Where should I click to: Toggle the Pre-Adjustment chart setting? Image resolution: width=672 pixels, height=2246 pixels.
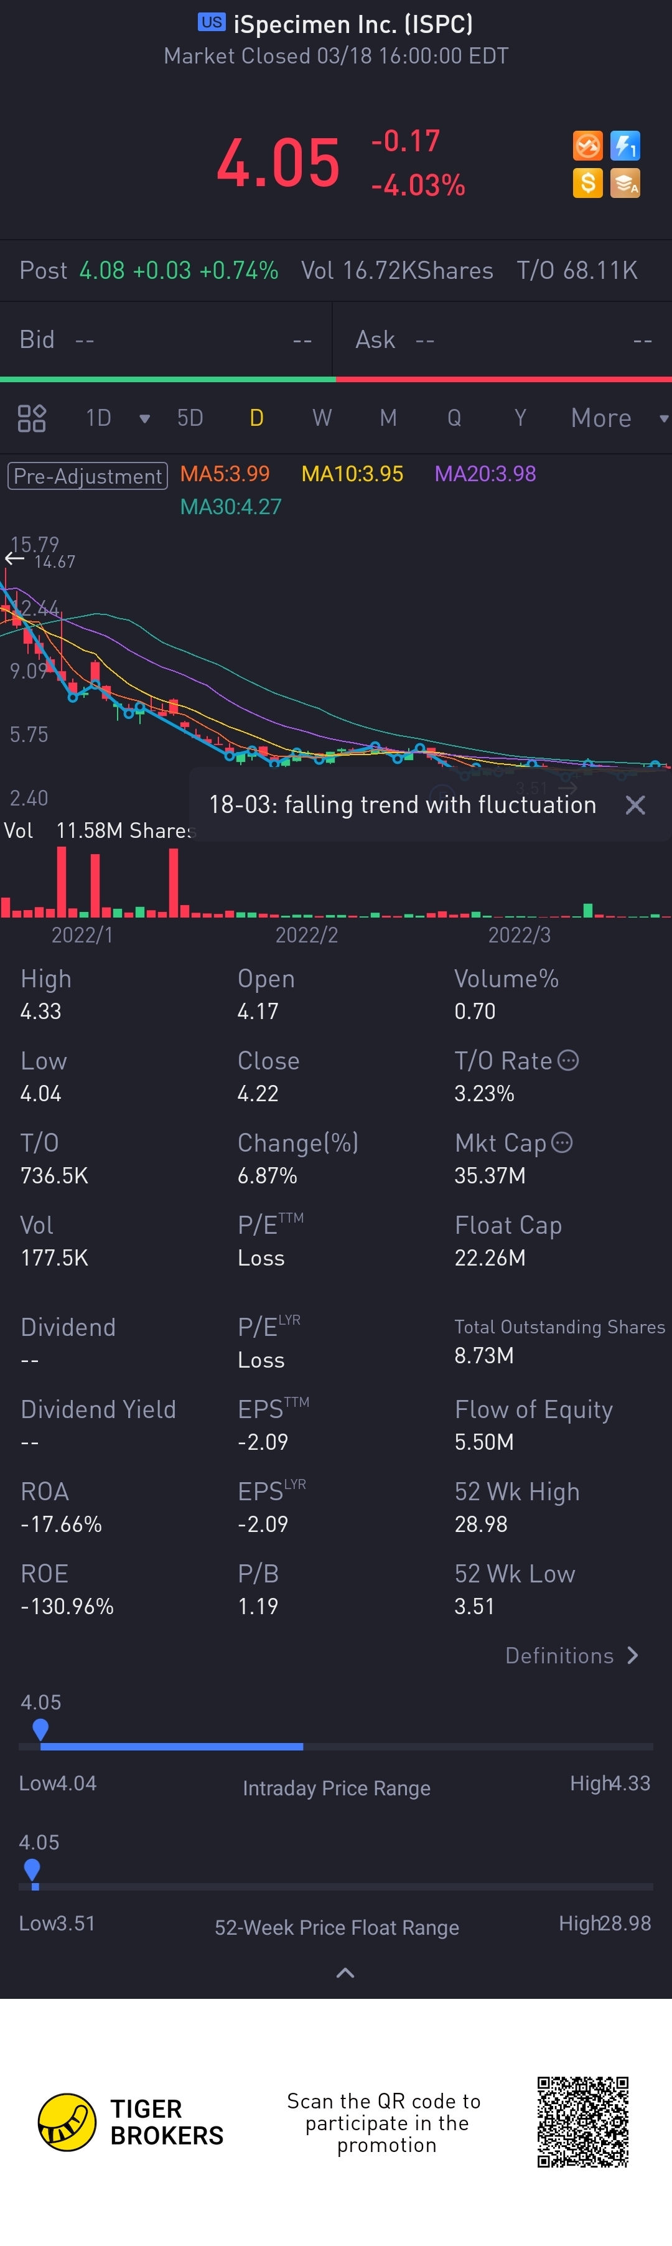tap(87, 476)
